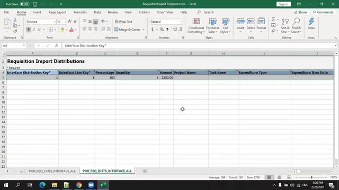Click the AutoSum sigma icon
339x190 pixels.
(273, 20)
